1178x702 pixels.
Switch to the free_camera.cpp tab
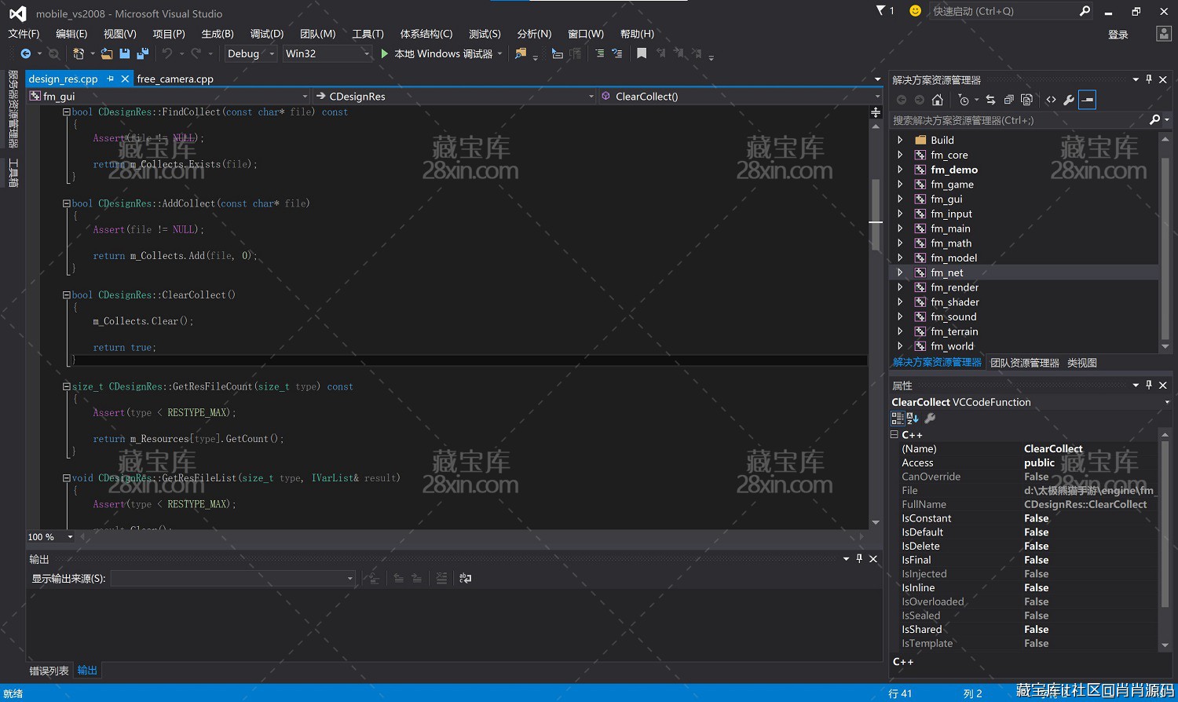pyautogui.click(x=175, y=79)
